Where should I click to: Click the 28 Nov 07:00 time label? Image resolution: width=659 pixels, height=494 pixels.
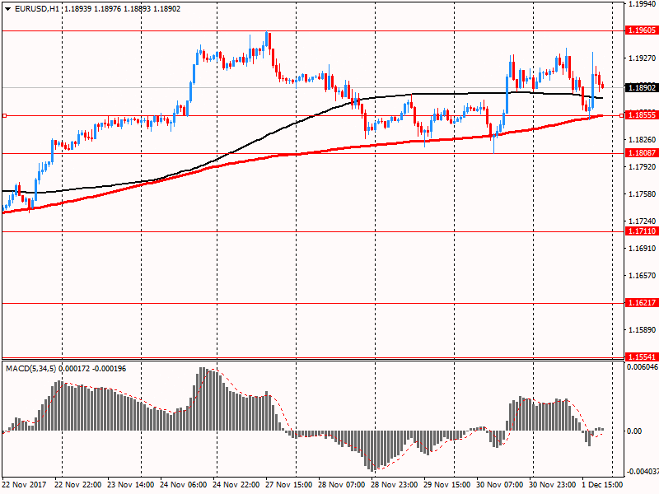click(341, 484)
